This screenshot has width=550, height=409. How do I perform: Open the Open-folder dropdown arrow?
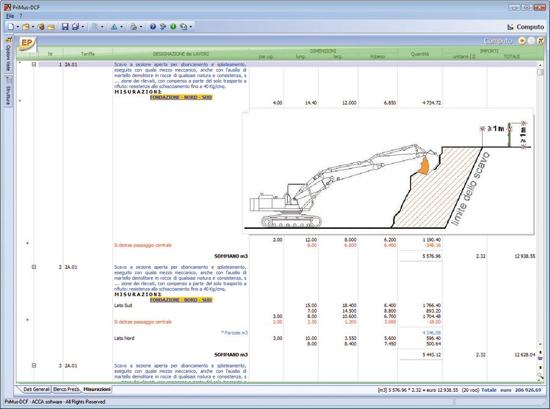pyautogui.click(x=33, y=27)
